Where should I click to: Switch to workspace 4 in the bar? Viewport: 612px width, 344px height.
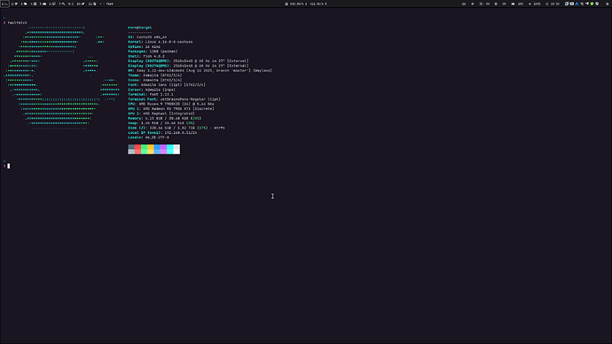(x=34, y=4)
